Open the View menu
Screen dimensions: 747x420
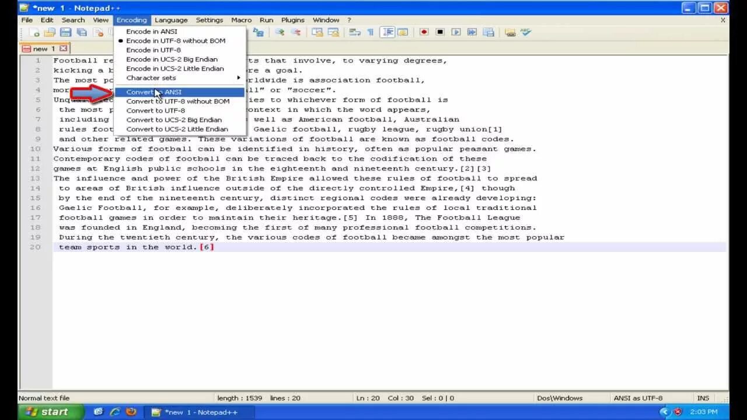101,20
